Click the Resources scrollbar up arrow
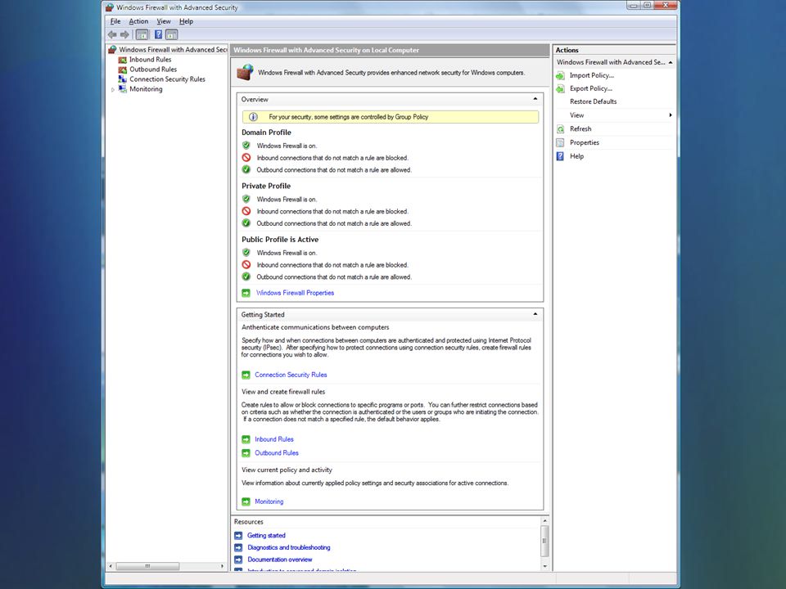 coord(545,521)
